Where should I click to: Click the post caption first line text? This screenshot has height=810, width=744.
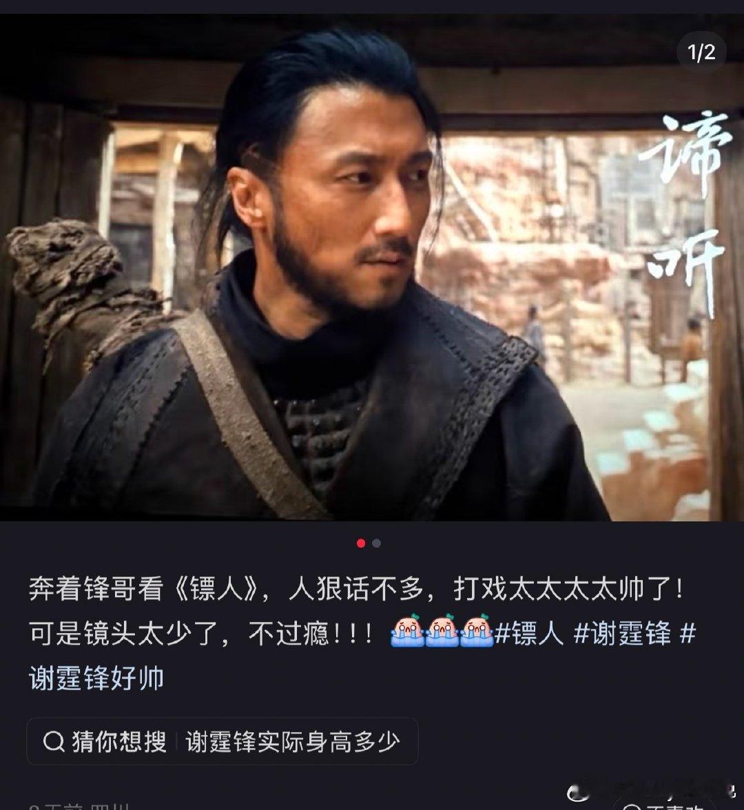pos(358,590)
